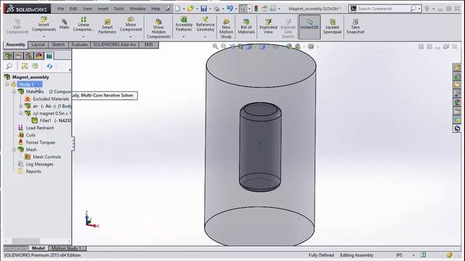Expand the air material node
The height and width of the screenshot is (261, 465).
[21, 107]
